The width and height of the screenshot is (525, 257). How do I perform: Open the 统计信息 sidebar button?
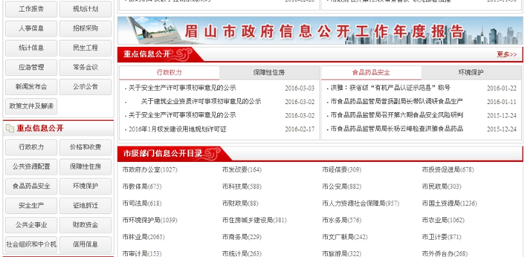click(31, 48)
